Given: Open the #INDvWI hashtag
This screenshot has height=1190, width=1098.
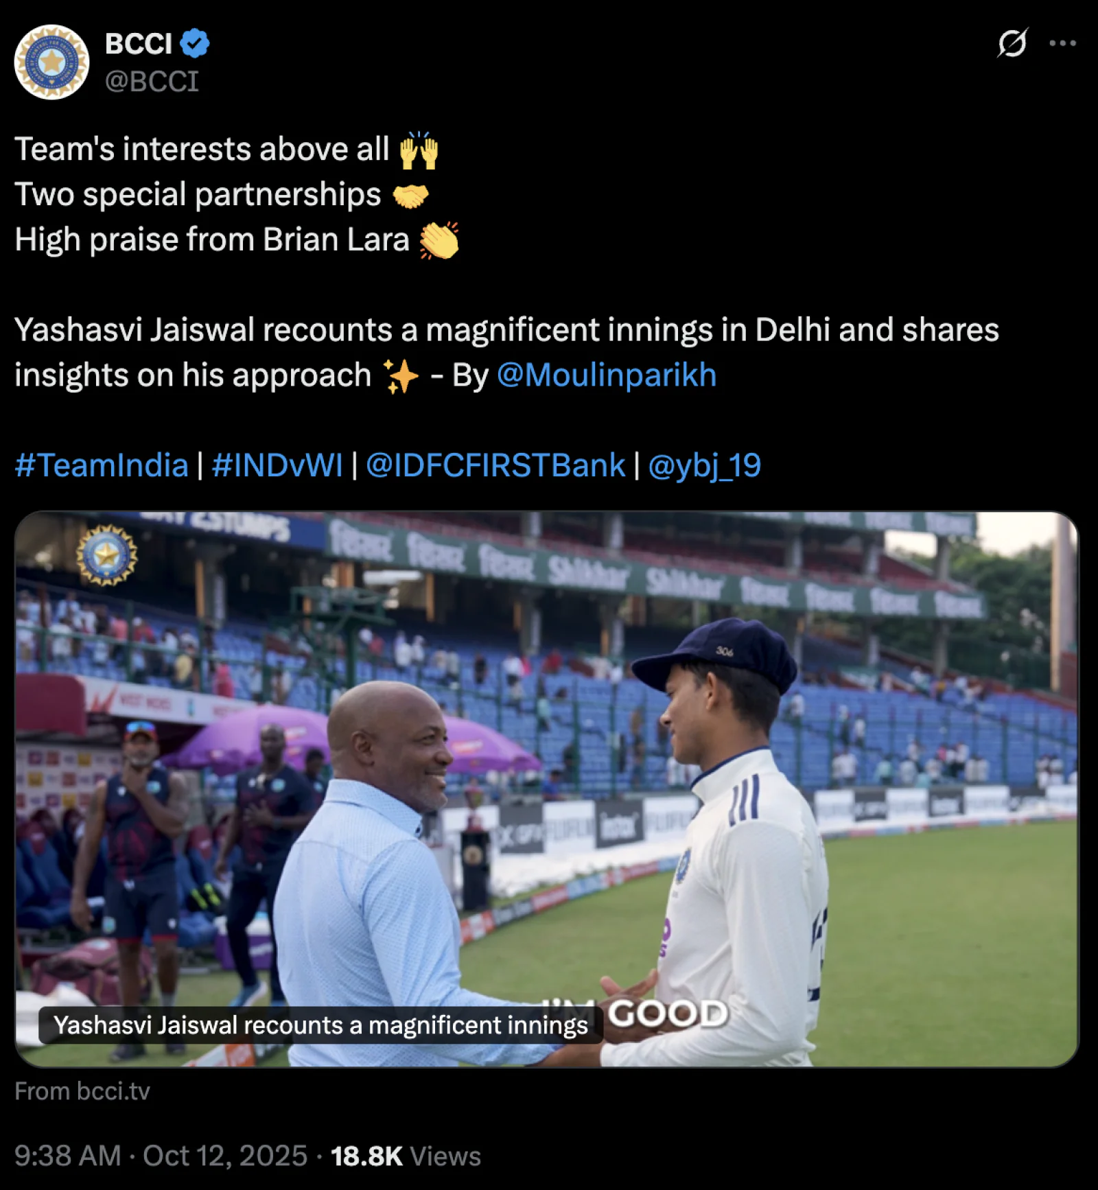Looking at the screenshot, I should point(279,465).
